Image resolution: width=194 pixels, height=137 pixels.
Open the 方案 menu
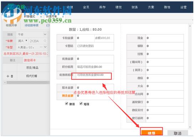click(151, 7)
